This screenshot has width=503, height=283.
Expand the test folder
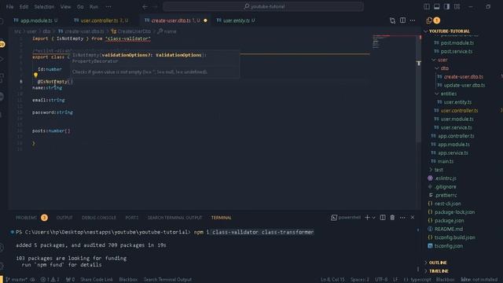coord(439,170)
